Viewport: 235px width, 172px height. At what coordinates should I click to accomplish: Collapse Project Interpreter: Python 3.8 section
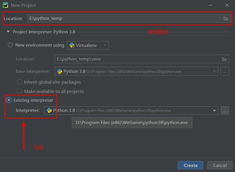8,32
